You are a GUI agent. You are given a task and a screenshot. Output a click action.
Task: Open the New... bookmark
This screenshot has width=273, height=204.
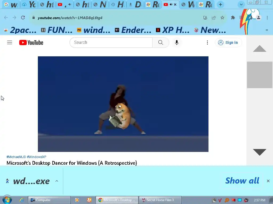coord(210,30)
